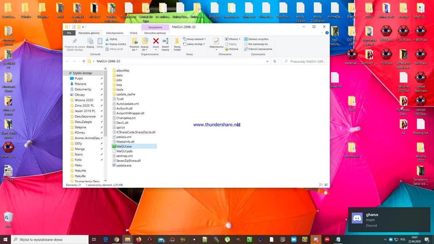
Task: Click the red Usuń delete icon
Action: [x=156, y=41]
